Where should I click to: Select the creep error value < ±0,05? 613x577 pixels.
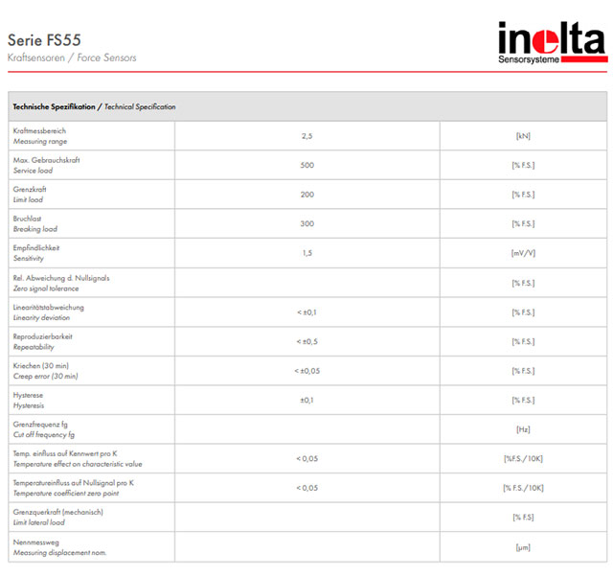[x=306, y=371]
